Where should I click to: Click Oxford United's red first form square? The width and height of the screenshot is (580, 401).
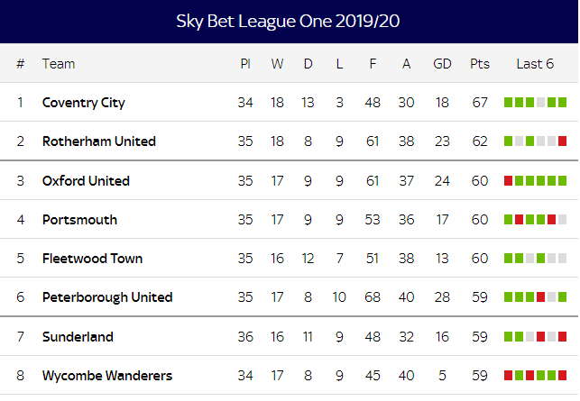[508, 181]
